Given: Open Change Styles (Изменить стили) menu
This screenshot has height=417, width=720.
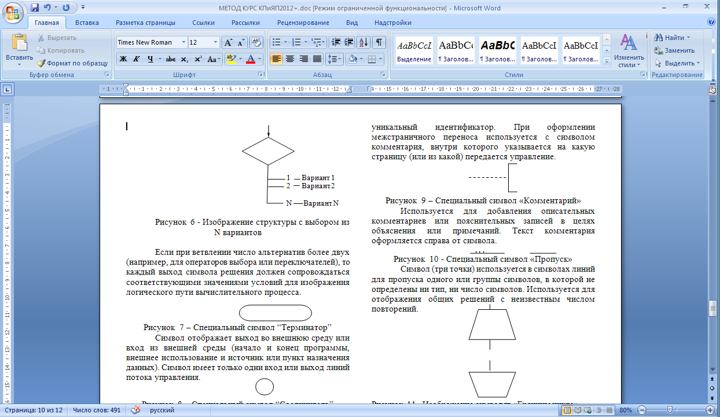Looking at the screenshot, I should point(629,50).
